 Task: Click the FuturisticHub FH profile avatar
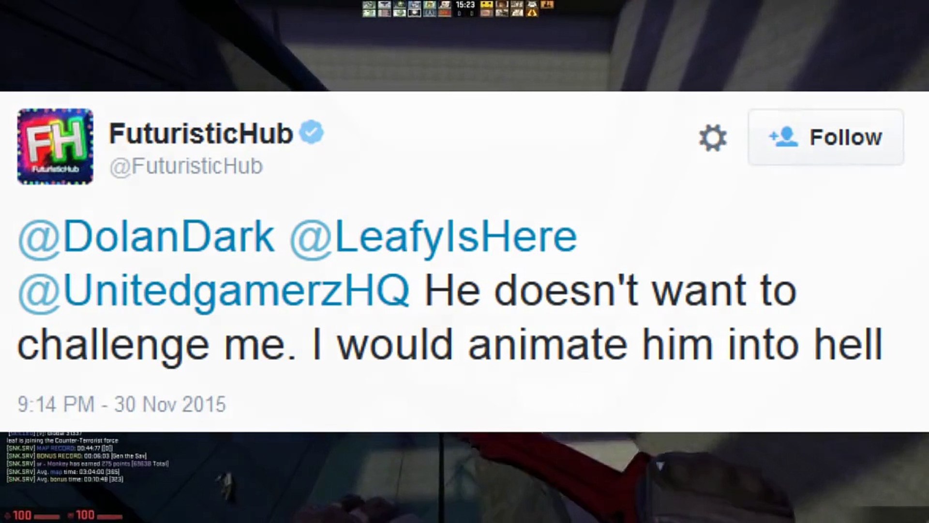55,146
